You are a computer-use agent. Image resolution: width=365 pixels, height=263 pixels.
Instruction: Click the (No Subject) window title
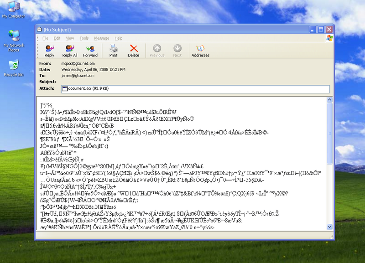point(57,30)
